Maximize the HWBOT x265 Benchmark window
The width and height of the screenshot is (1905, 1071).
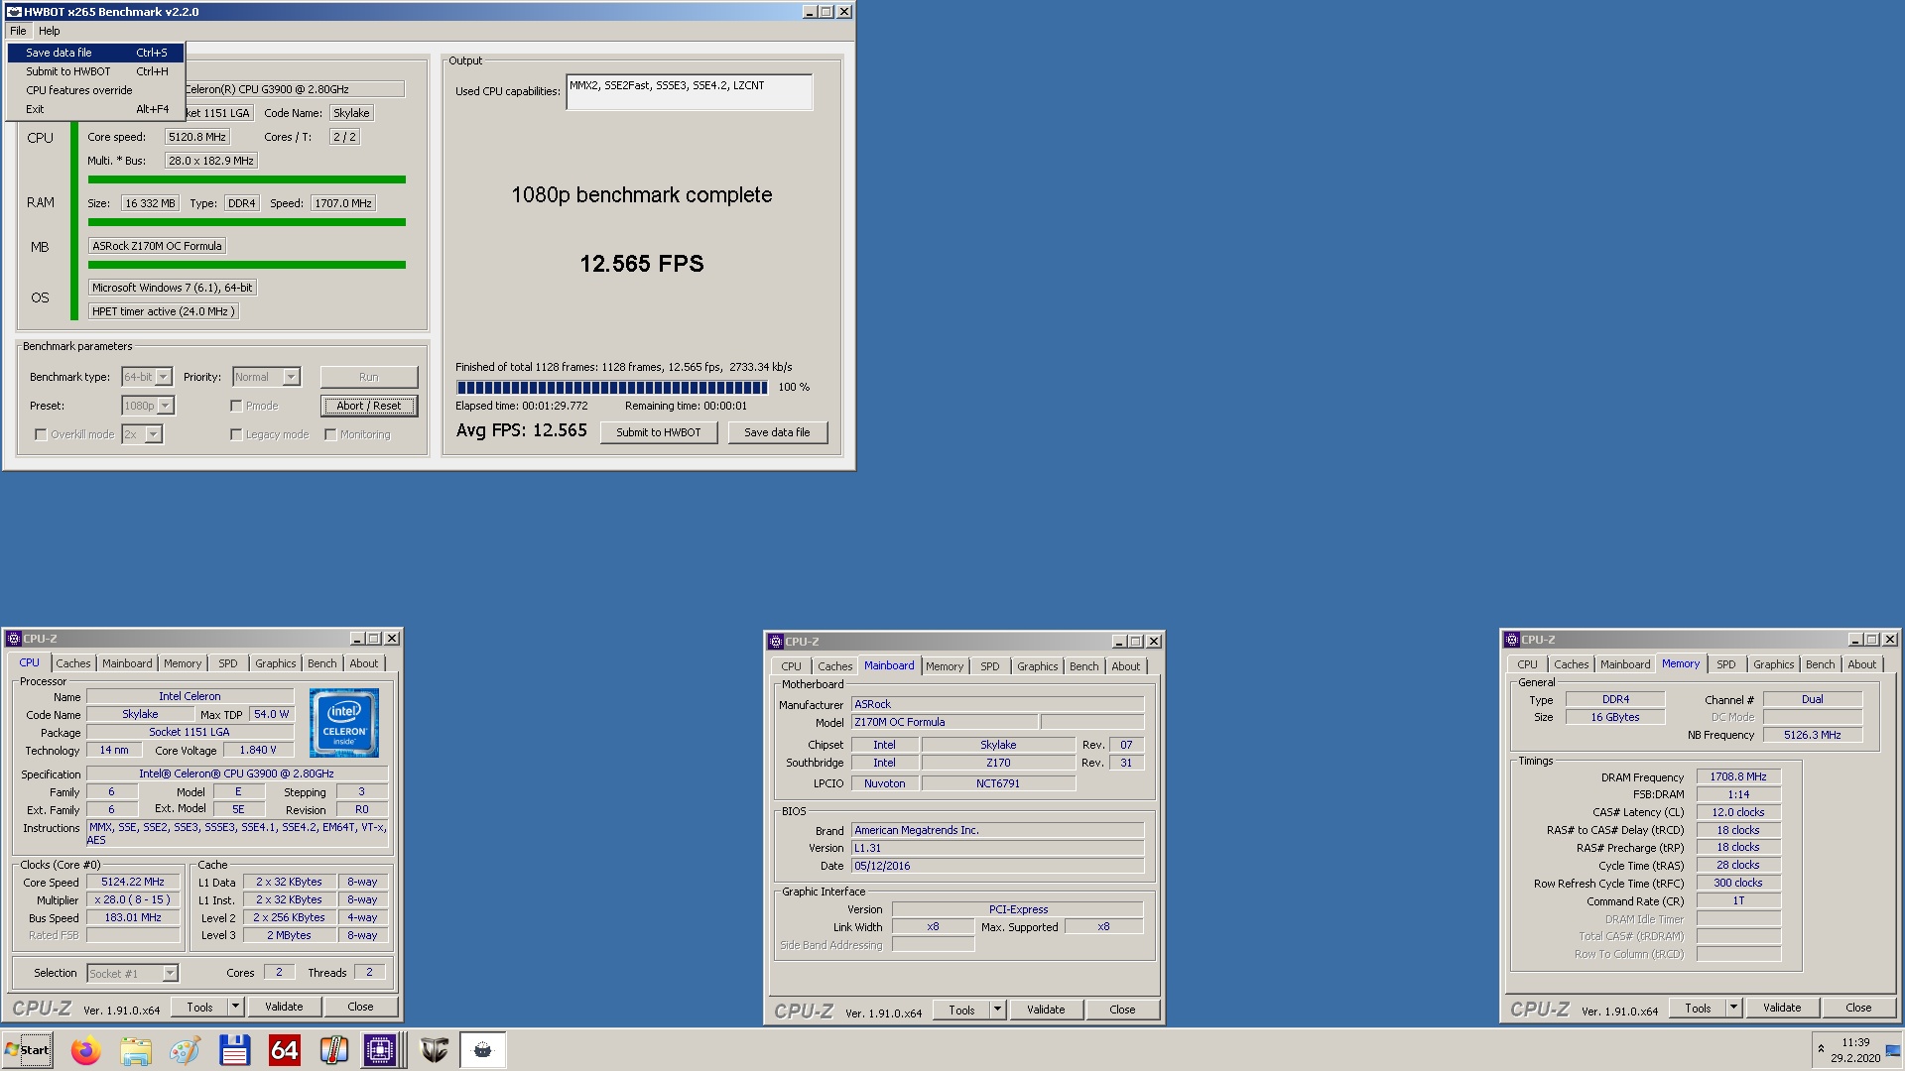coord(826,12)
